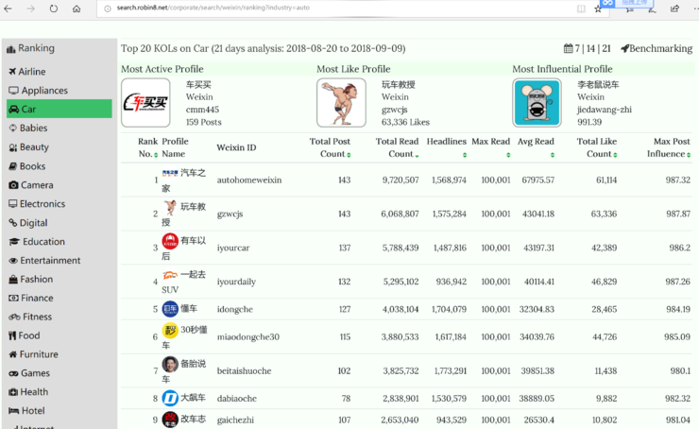
Task: Open reading view book icon
Action: coord(581,9)
